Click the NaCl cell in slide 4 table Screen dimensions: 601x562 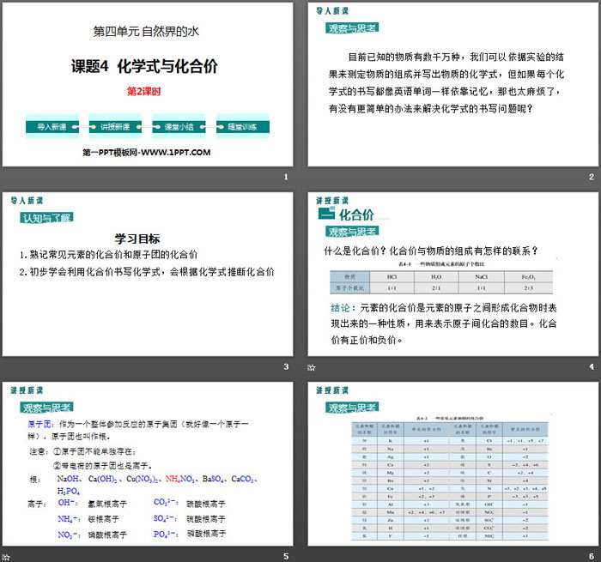(481, 276)
